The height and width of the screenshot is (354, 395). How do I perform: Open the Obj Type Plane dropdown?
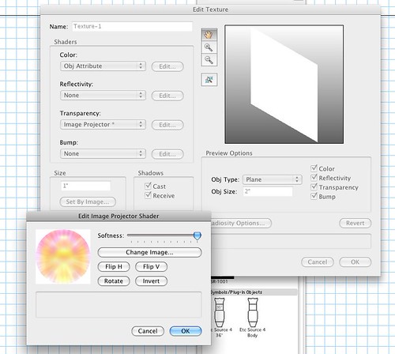click(273, 179)
